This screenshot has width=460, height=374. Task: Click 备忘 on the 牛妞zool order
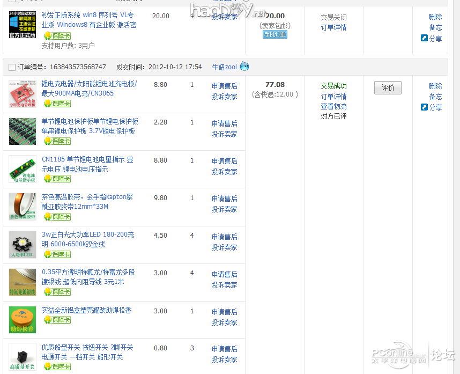click(435, 97)
